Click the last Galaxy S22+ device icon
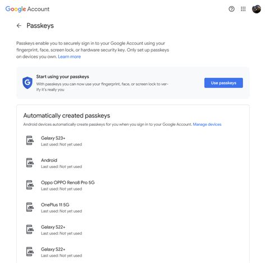Viewport: 266px width, 263px height. (30, 252)
